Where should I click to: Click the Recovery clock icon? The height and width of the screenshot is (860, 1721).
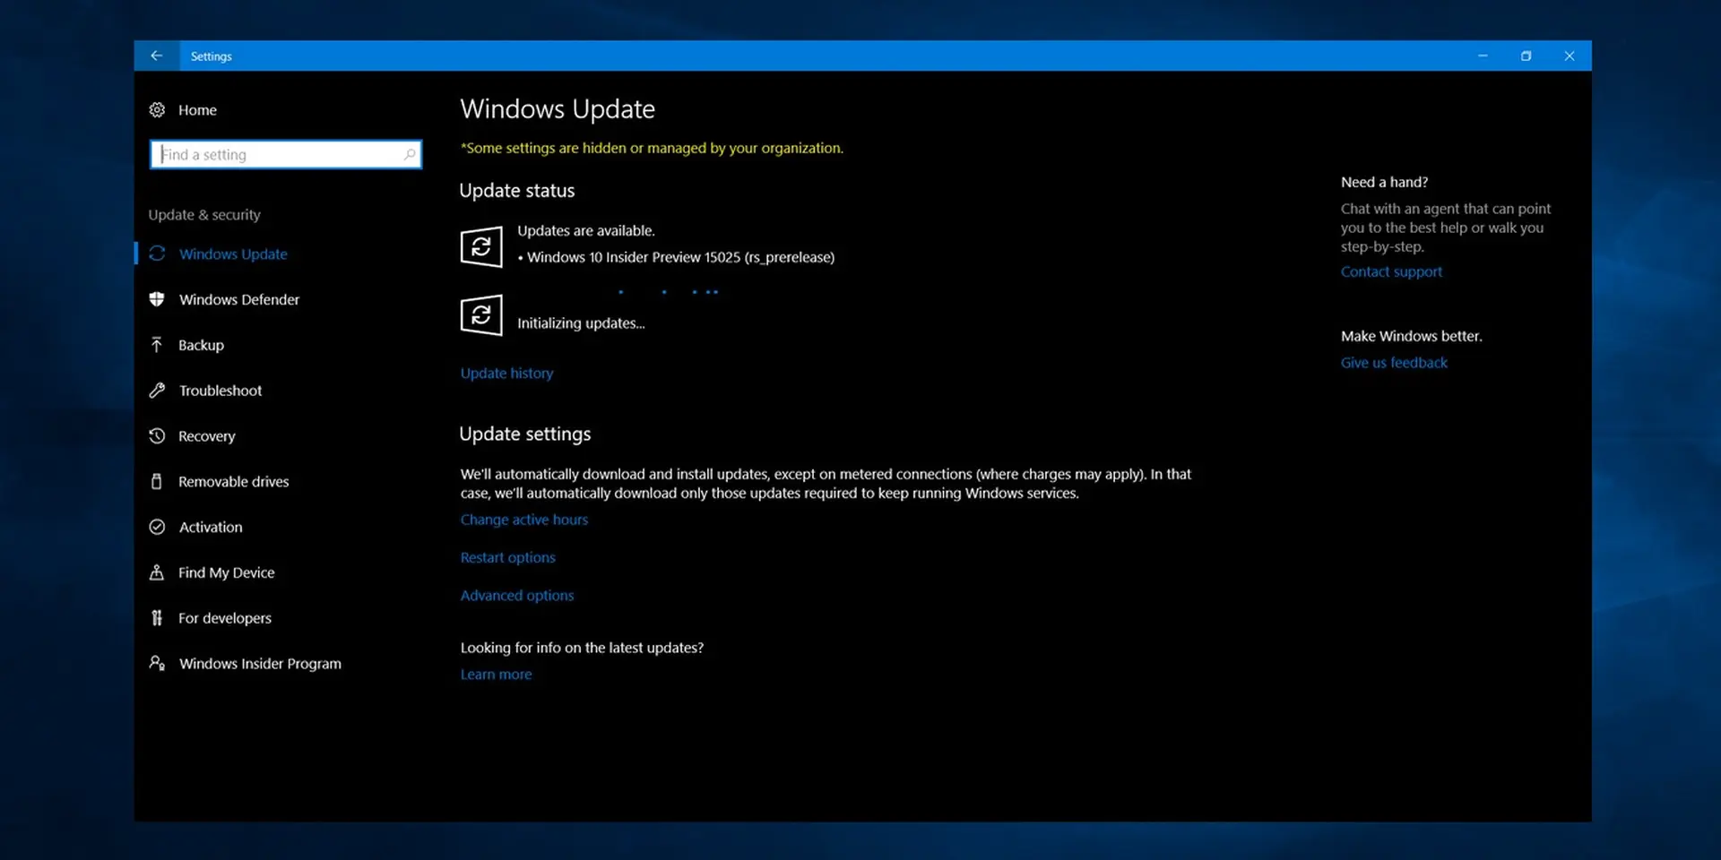tap(157, 436)
